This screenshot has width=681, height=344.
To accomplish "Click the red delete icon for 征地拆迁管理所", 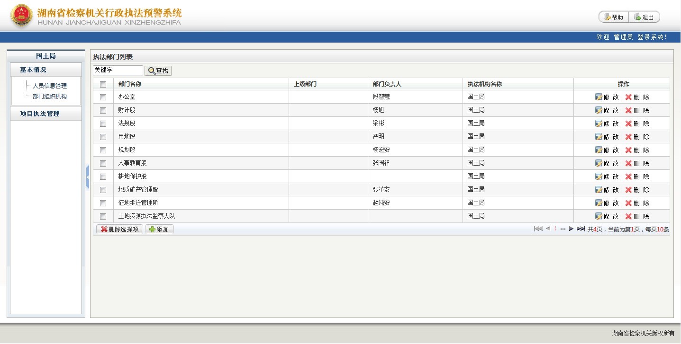I will tap(628, 203).
